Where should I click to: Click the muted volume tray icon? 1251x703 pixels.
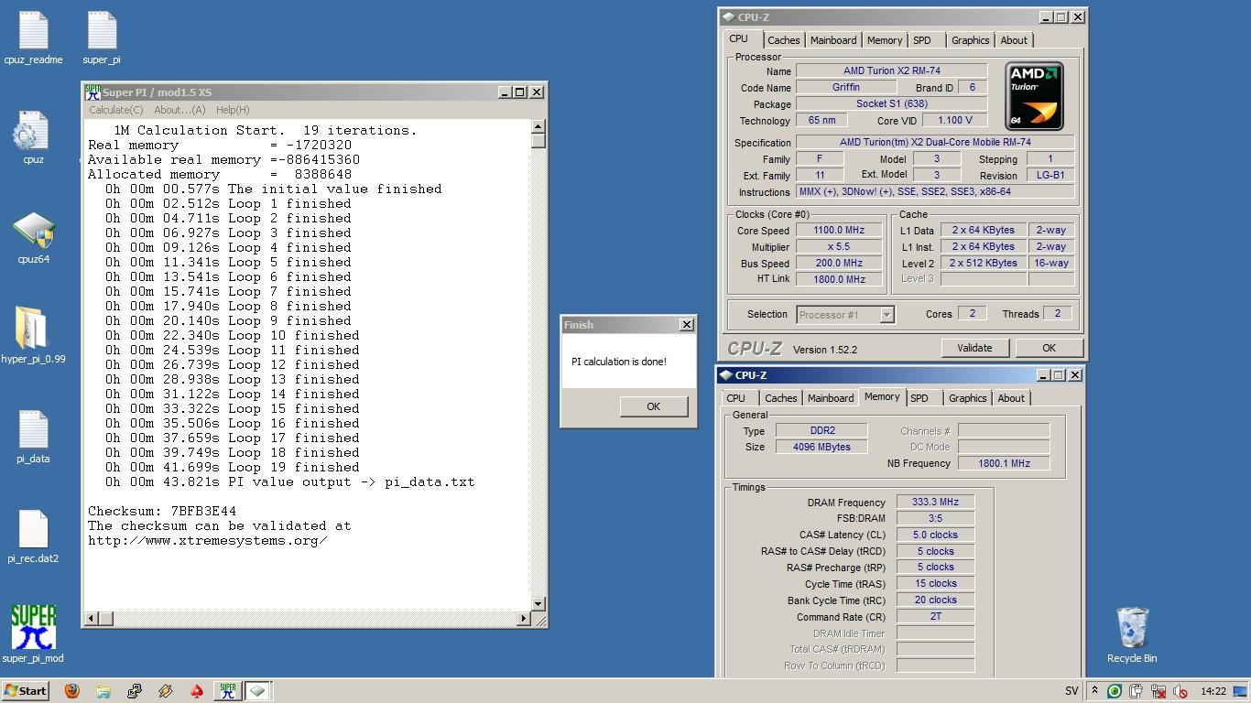coord(1180,692)
